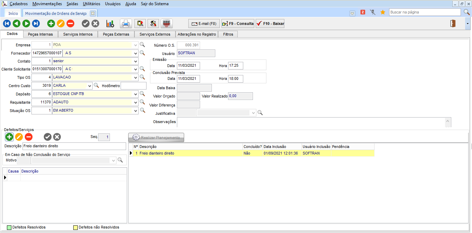The image size is (472, 233).
Task: Click the magnifier next to Fornecedor
Action: (142, 53)
